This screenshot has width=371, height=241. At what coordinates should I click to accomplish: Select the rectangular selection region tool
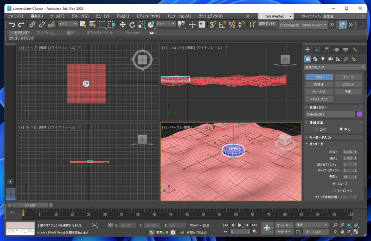[x=102, y=25]
